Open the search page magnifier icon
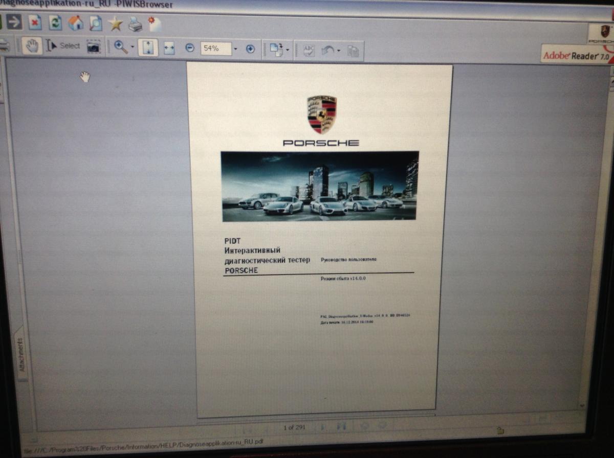The image size is (614, 458). [x=95, y=23]
